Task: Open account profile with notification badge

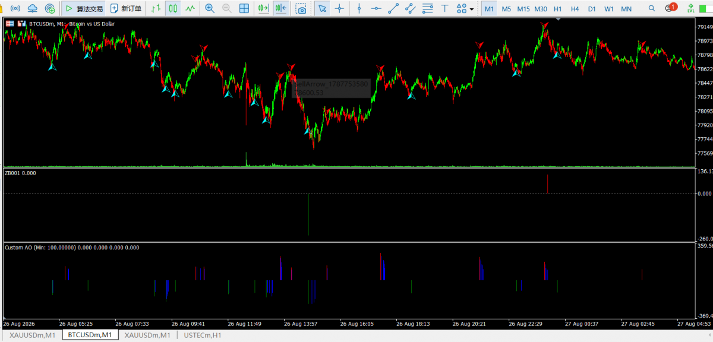Action: tap(671, 8)
